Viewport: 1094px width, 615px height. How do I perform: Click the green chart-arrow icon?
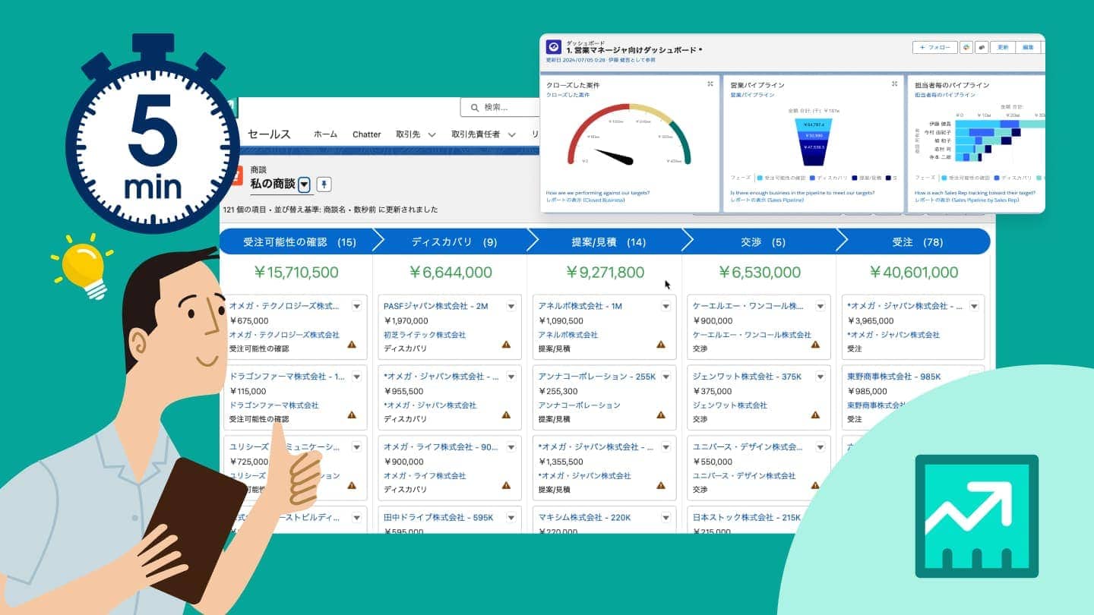point(976,516)
